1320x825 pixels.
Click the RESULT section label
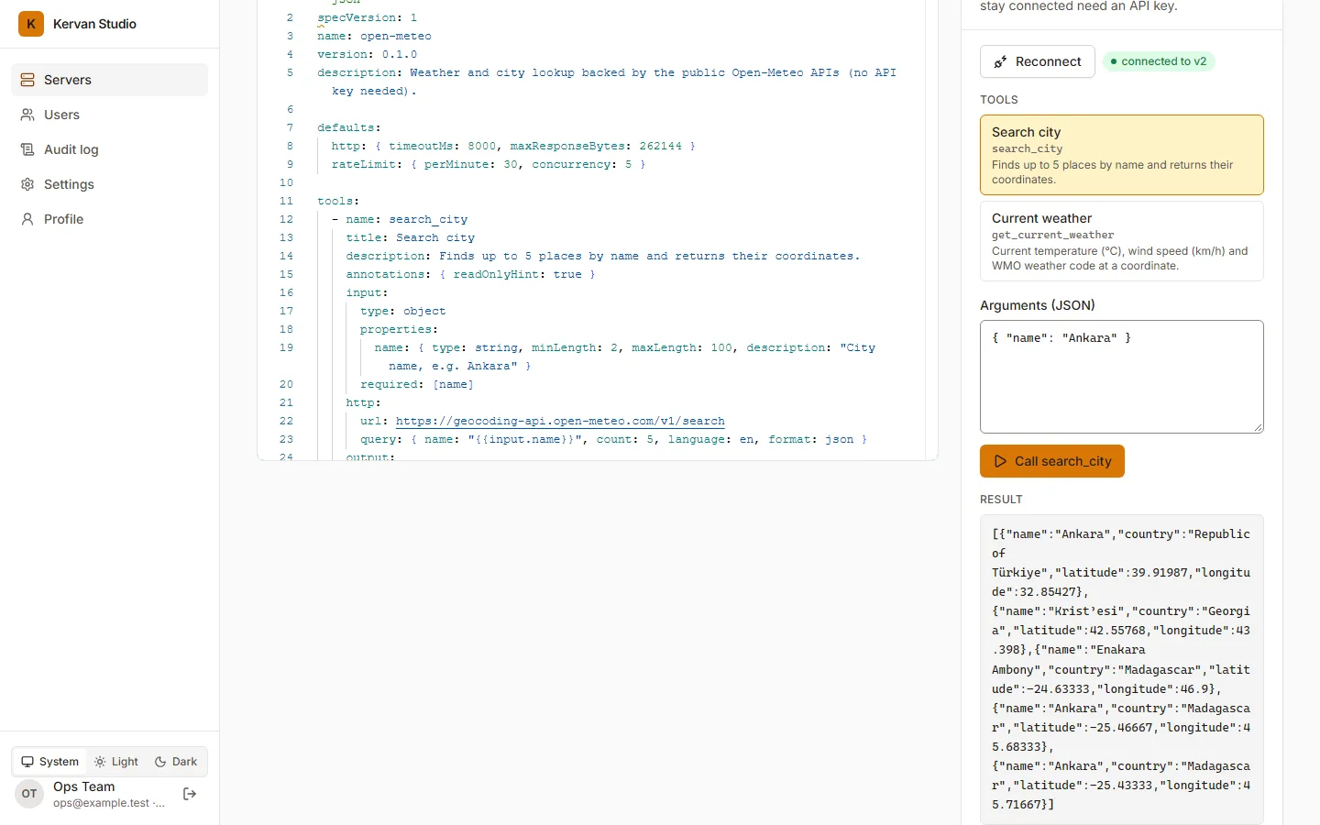click(1001, 500)
